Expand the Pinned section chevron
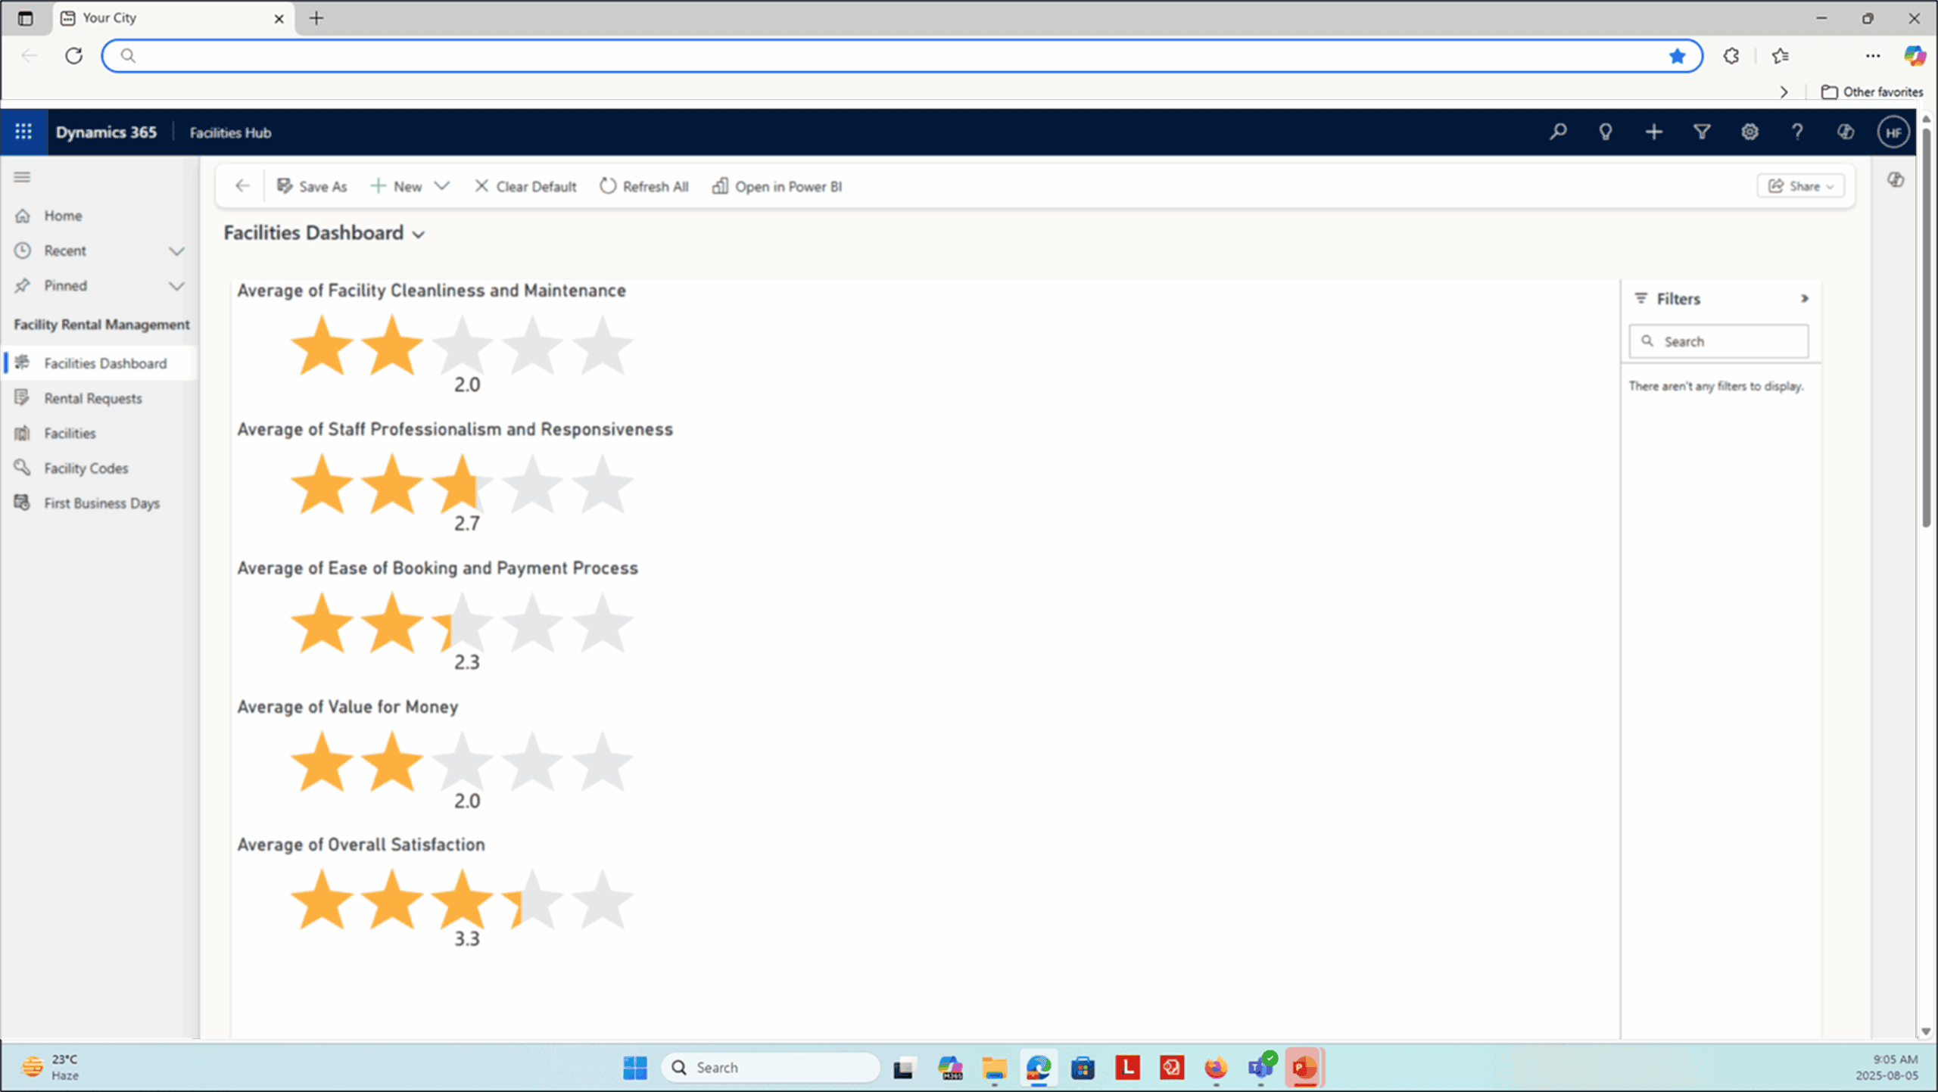The height and width of the screenshot is (1092, 1938). (176, 286)
